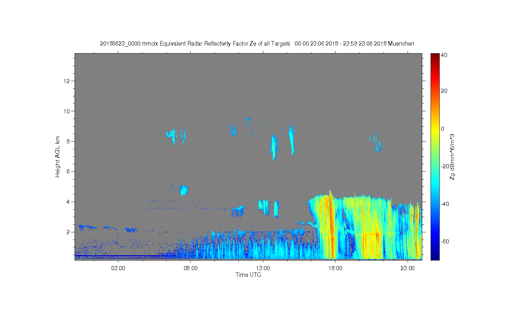Click the reflectivity color scale bar
This screenshot has width=523, height=313.
pos(435,156)
